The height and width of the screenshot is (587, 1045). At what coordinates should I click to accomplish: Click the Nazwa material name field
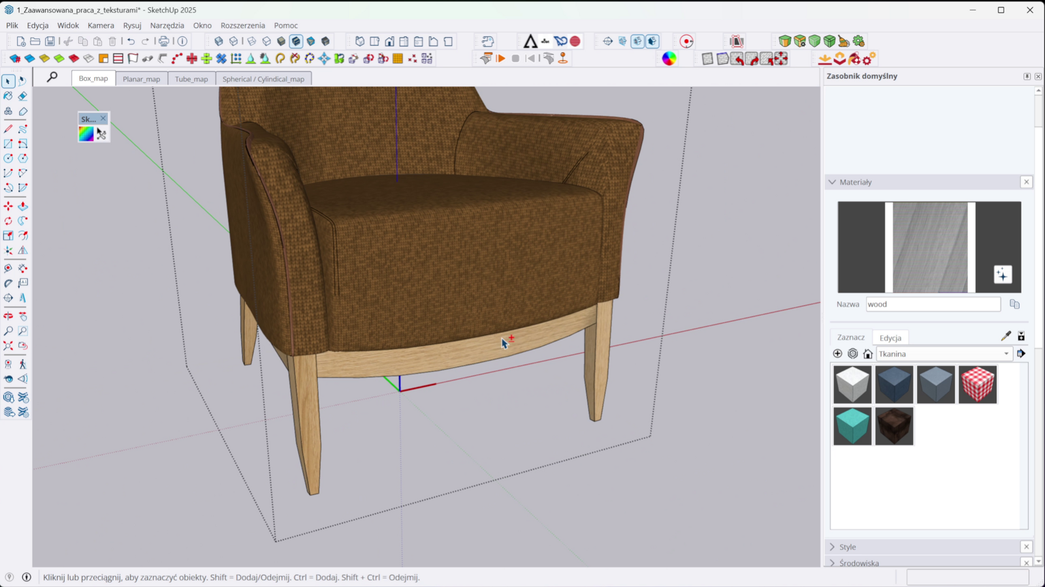click(x=933, y=304)
